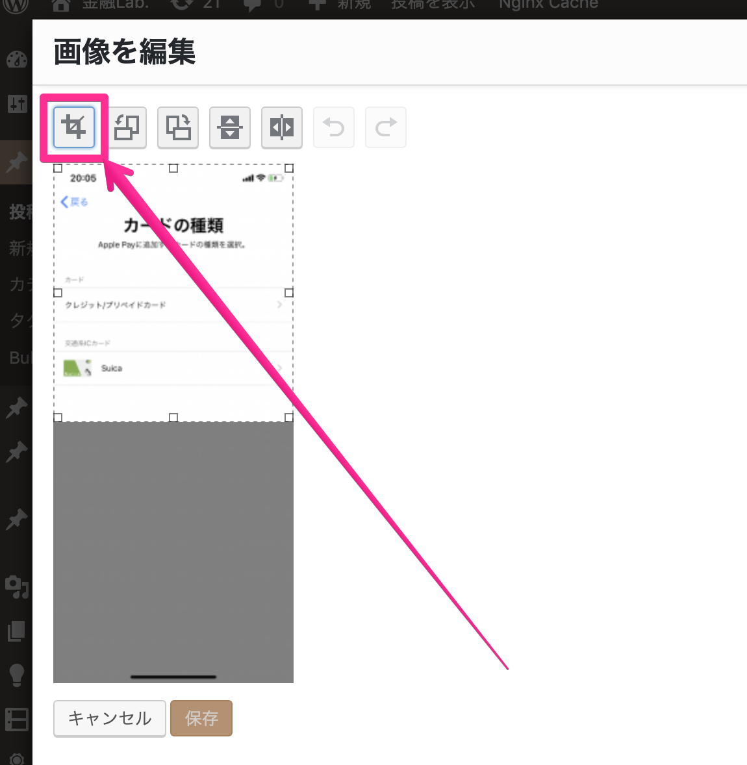Click the Suica row in image preview
The height and width of the screenshot is (765, 747).
tap(173, 368)
